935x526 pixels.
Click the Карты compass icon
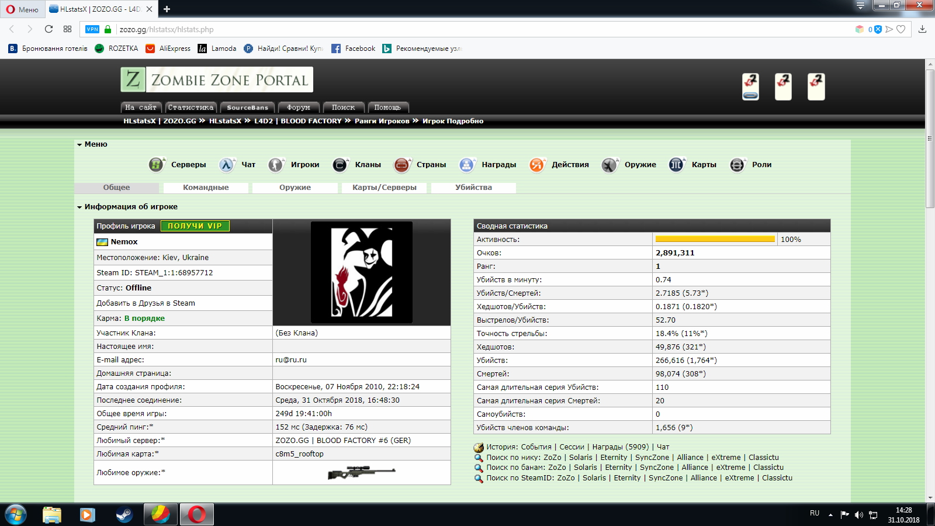pyautogui.click(x=676, y=165)
